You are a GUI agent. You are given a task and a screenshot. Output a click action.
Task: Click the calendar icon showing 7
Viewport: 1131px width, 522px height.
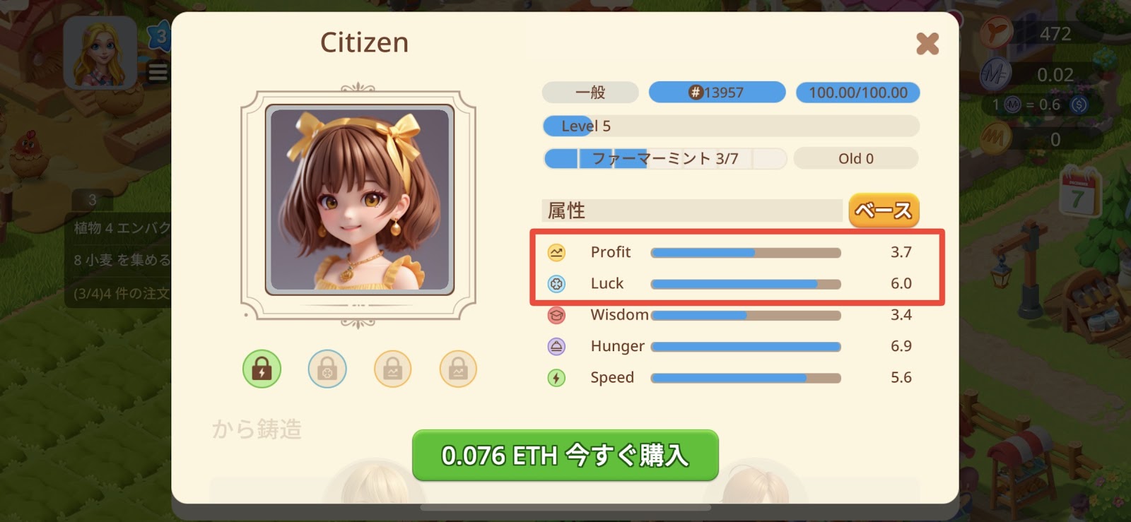coord(1079,192)
